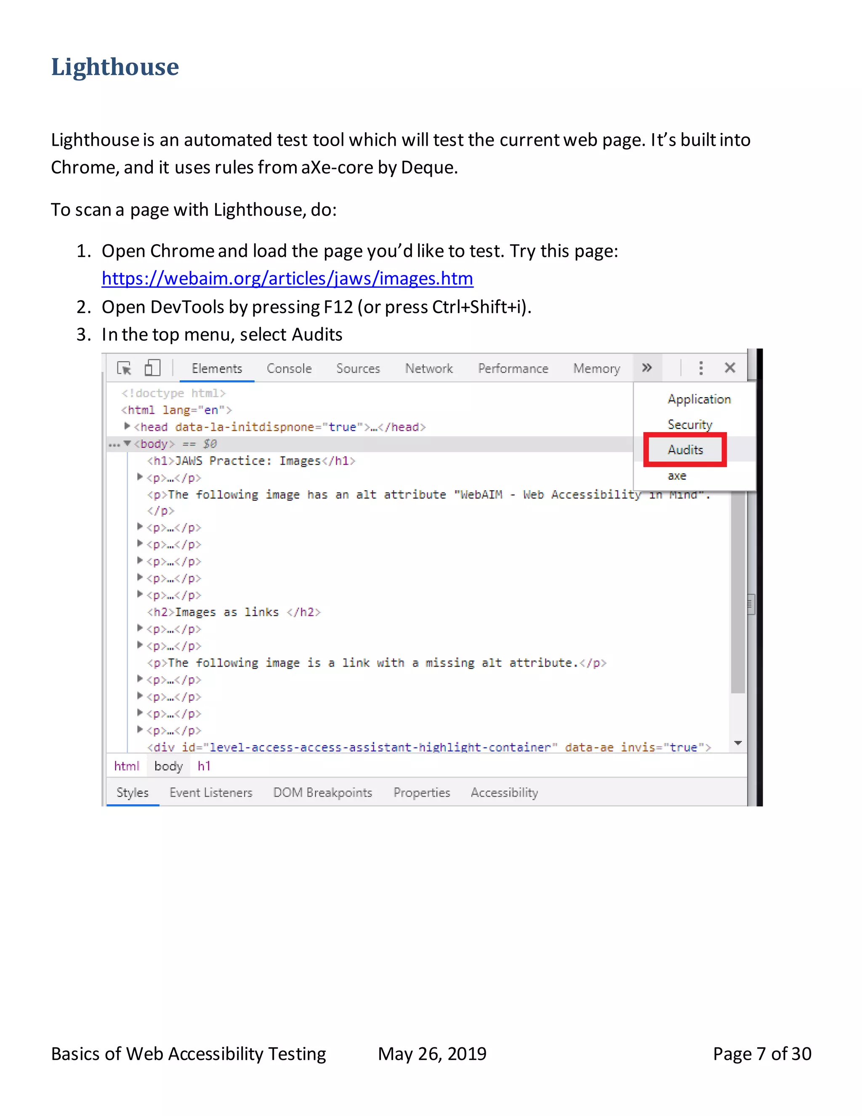Select the missing alt attribute paragraph line
The width and height of the screenshot is (862, 1116).
coord(377,663)
